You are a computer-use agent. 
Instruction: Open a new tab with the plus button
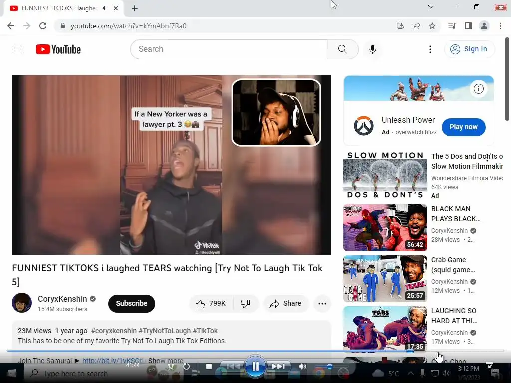pyautogui.click(x=135, y=8)
